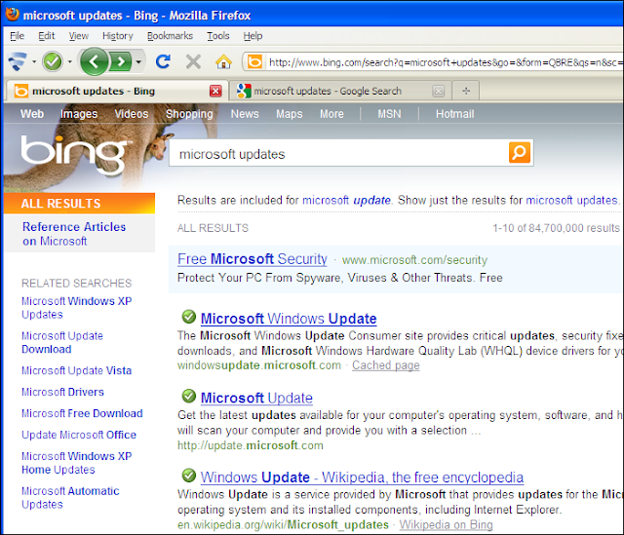Image resolution: width=624 pixels, height=535 pixels.
Task: Open Wikipedia on Bing link
Action: pos(447,524)
